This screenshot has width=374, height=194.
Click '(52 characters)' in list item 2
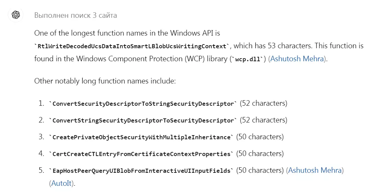click(263, 120)
